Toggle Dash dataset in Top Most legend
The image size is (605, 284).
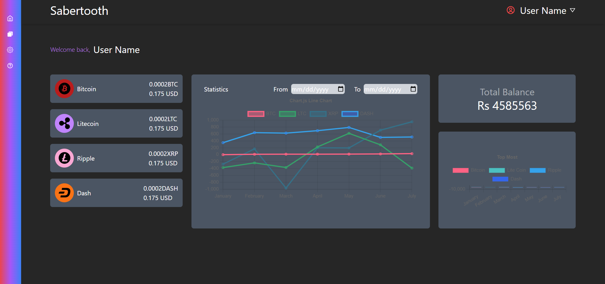[507, 179]
